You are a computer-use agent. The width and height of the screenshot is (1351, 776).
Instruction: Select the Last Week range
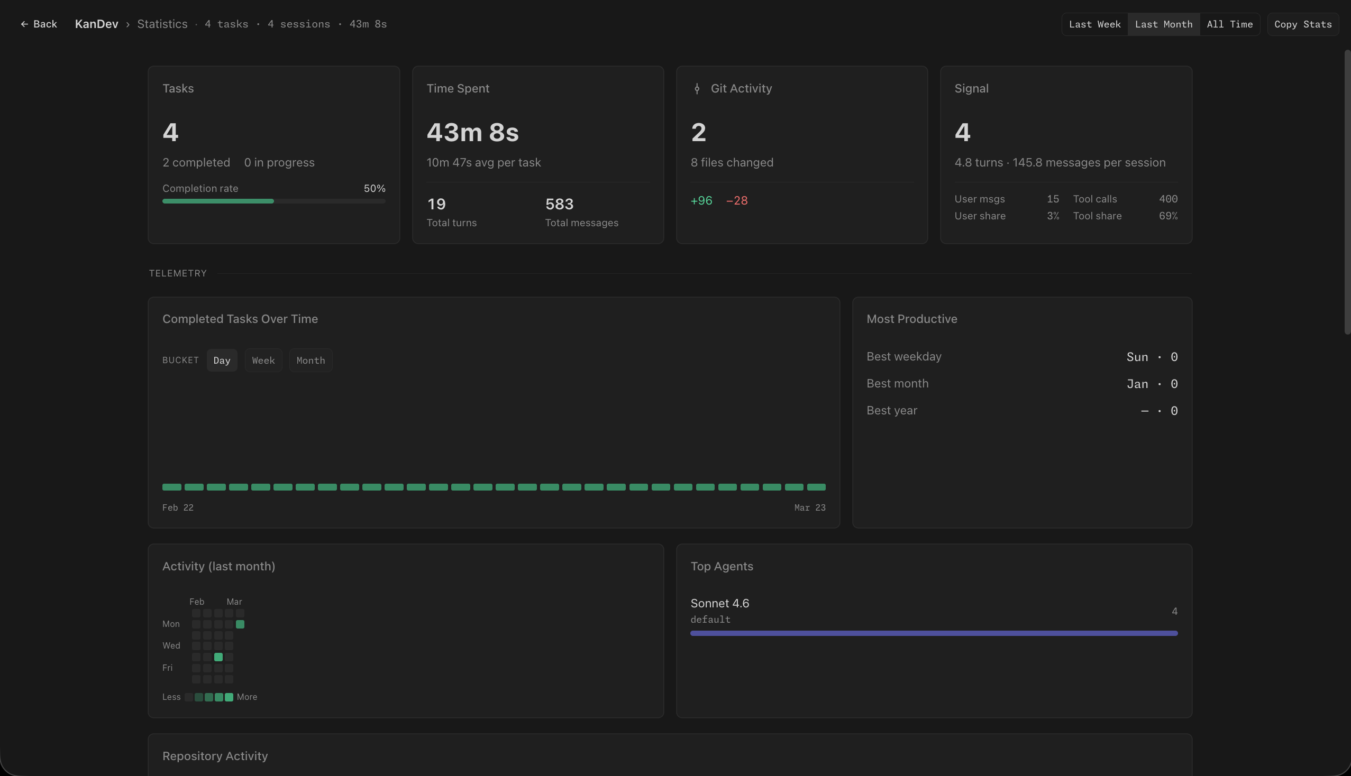click(x=1094, y=24)
